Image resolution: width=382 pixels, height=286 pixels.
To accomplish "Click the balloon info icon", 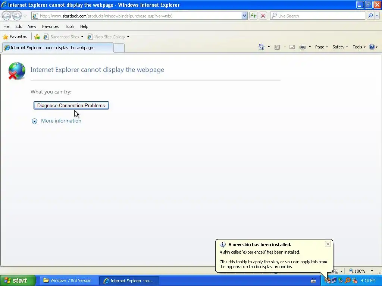I will click(x=222, y=245).
